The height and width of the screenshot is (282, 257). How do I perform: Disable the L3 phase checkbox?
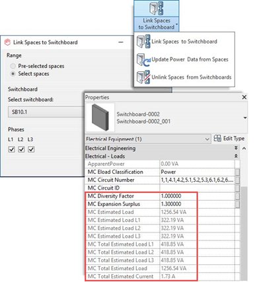tap(31, 149)
